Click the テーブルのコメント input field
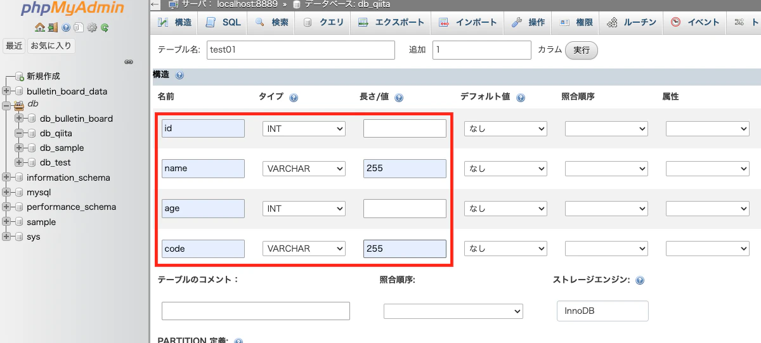Image resolution: width=761 pixels, height=343 pixels. click(256, 311)
